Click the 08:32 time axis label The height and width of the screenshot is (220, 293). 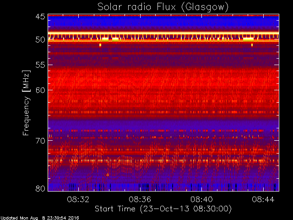[78, 199]
